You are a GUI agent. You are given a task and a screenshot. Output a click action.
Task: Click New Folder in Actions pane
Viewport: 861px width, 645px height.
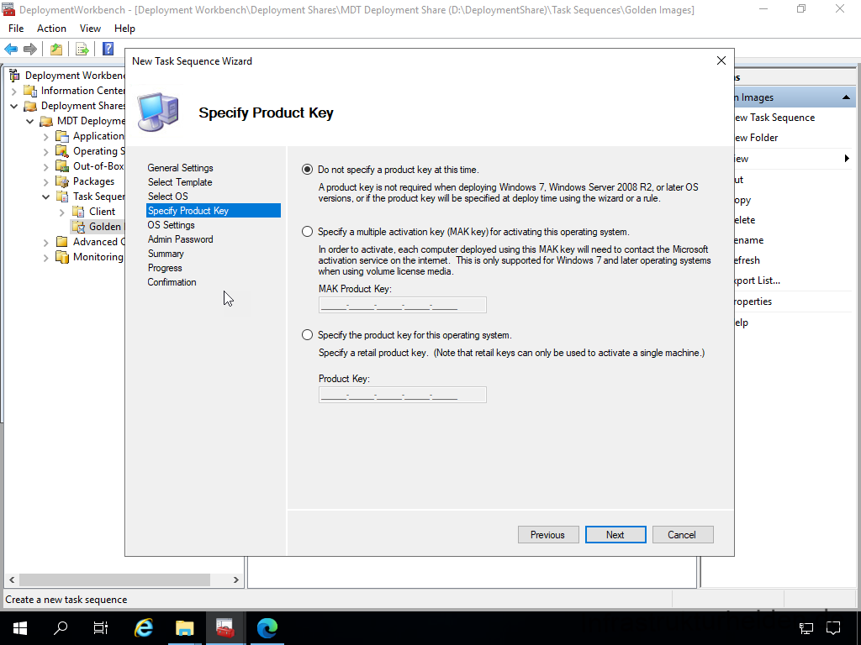pyautogui.click(x=757, y=138)
